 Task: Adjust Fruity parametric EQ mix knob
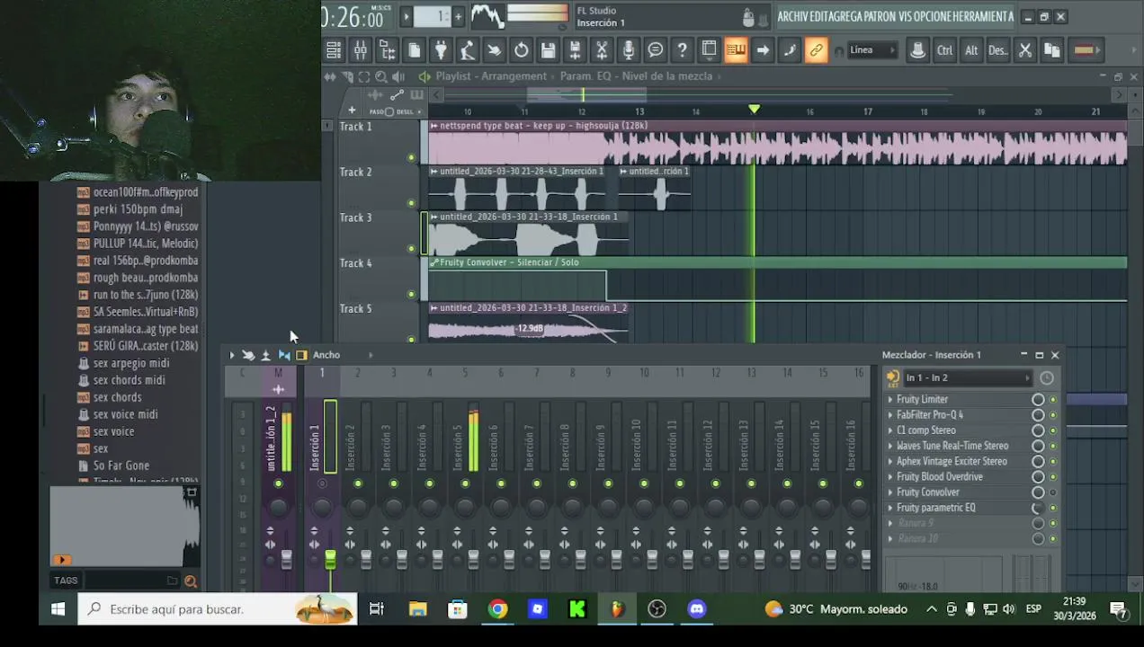tap(1038, 508)
